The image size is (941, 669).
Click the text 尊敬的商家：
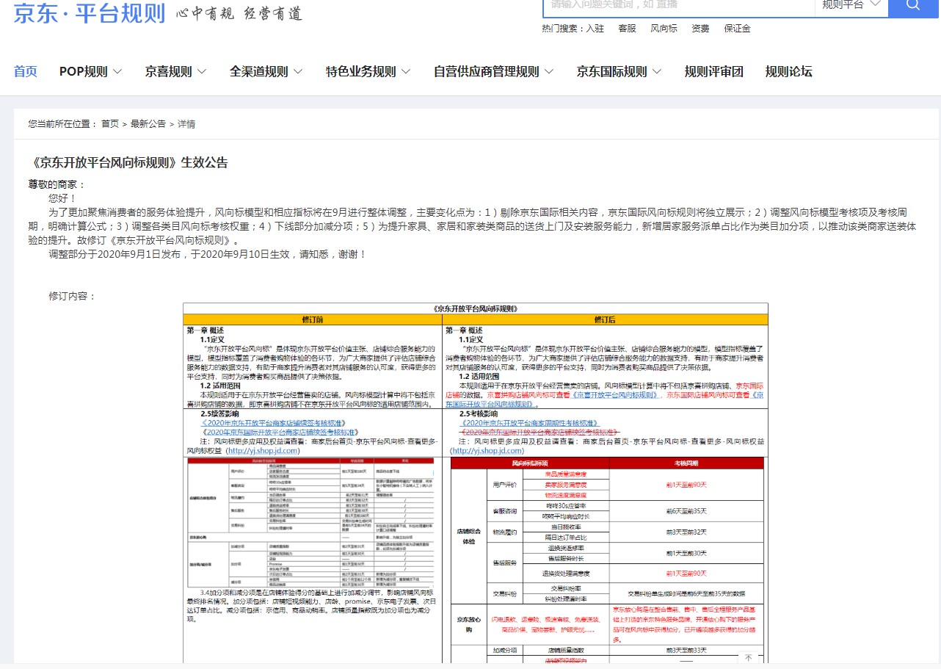[57, 184]
